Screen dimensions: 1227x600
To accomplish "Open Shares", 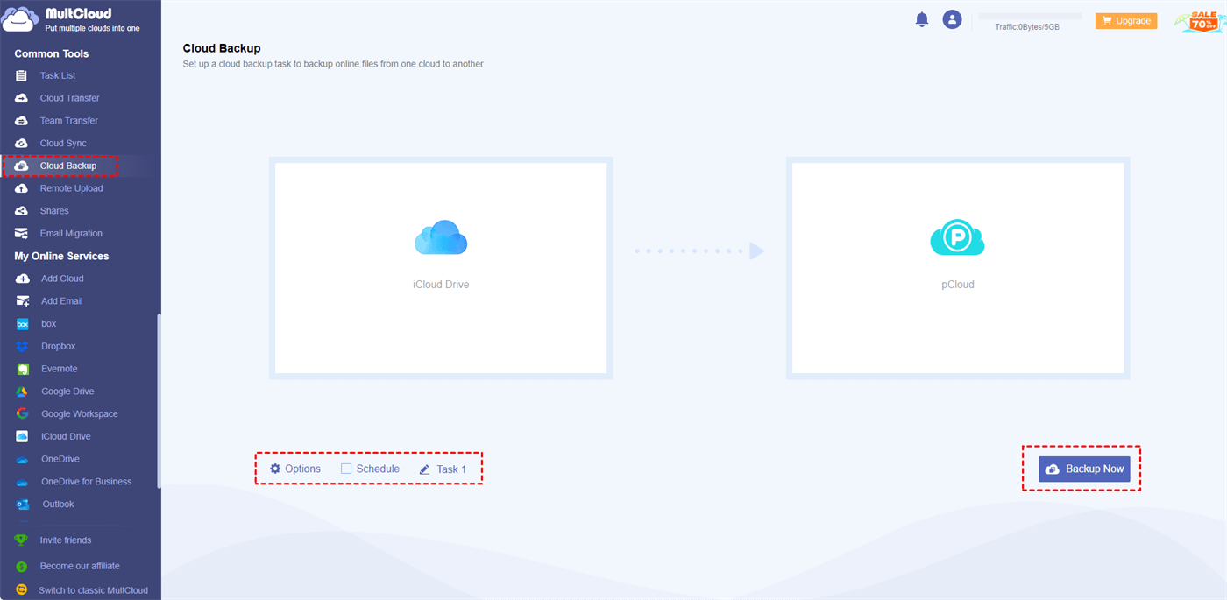I will [x=54, y=211].
